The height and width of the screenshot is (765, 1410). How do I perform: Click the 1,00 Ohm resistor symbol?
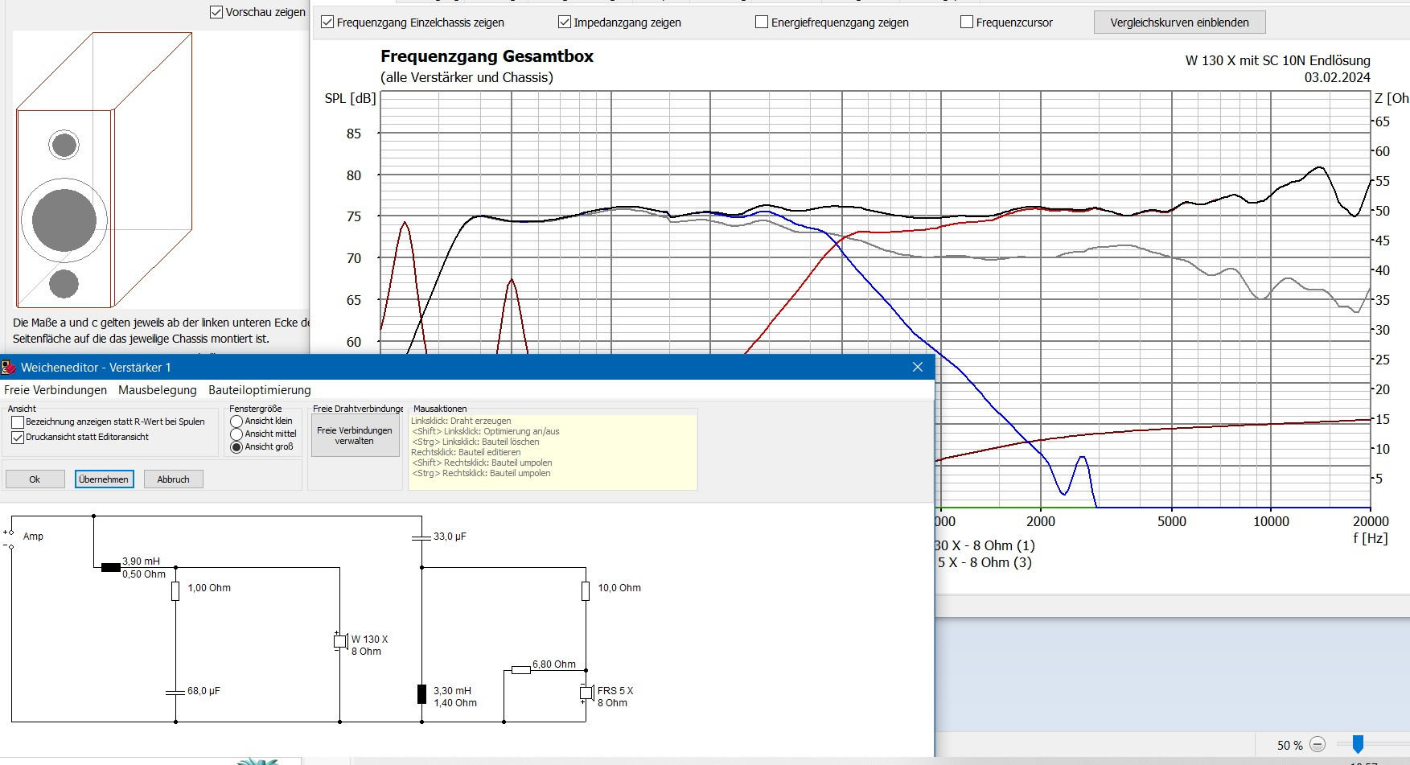coord(175,591)
